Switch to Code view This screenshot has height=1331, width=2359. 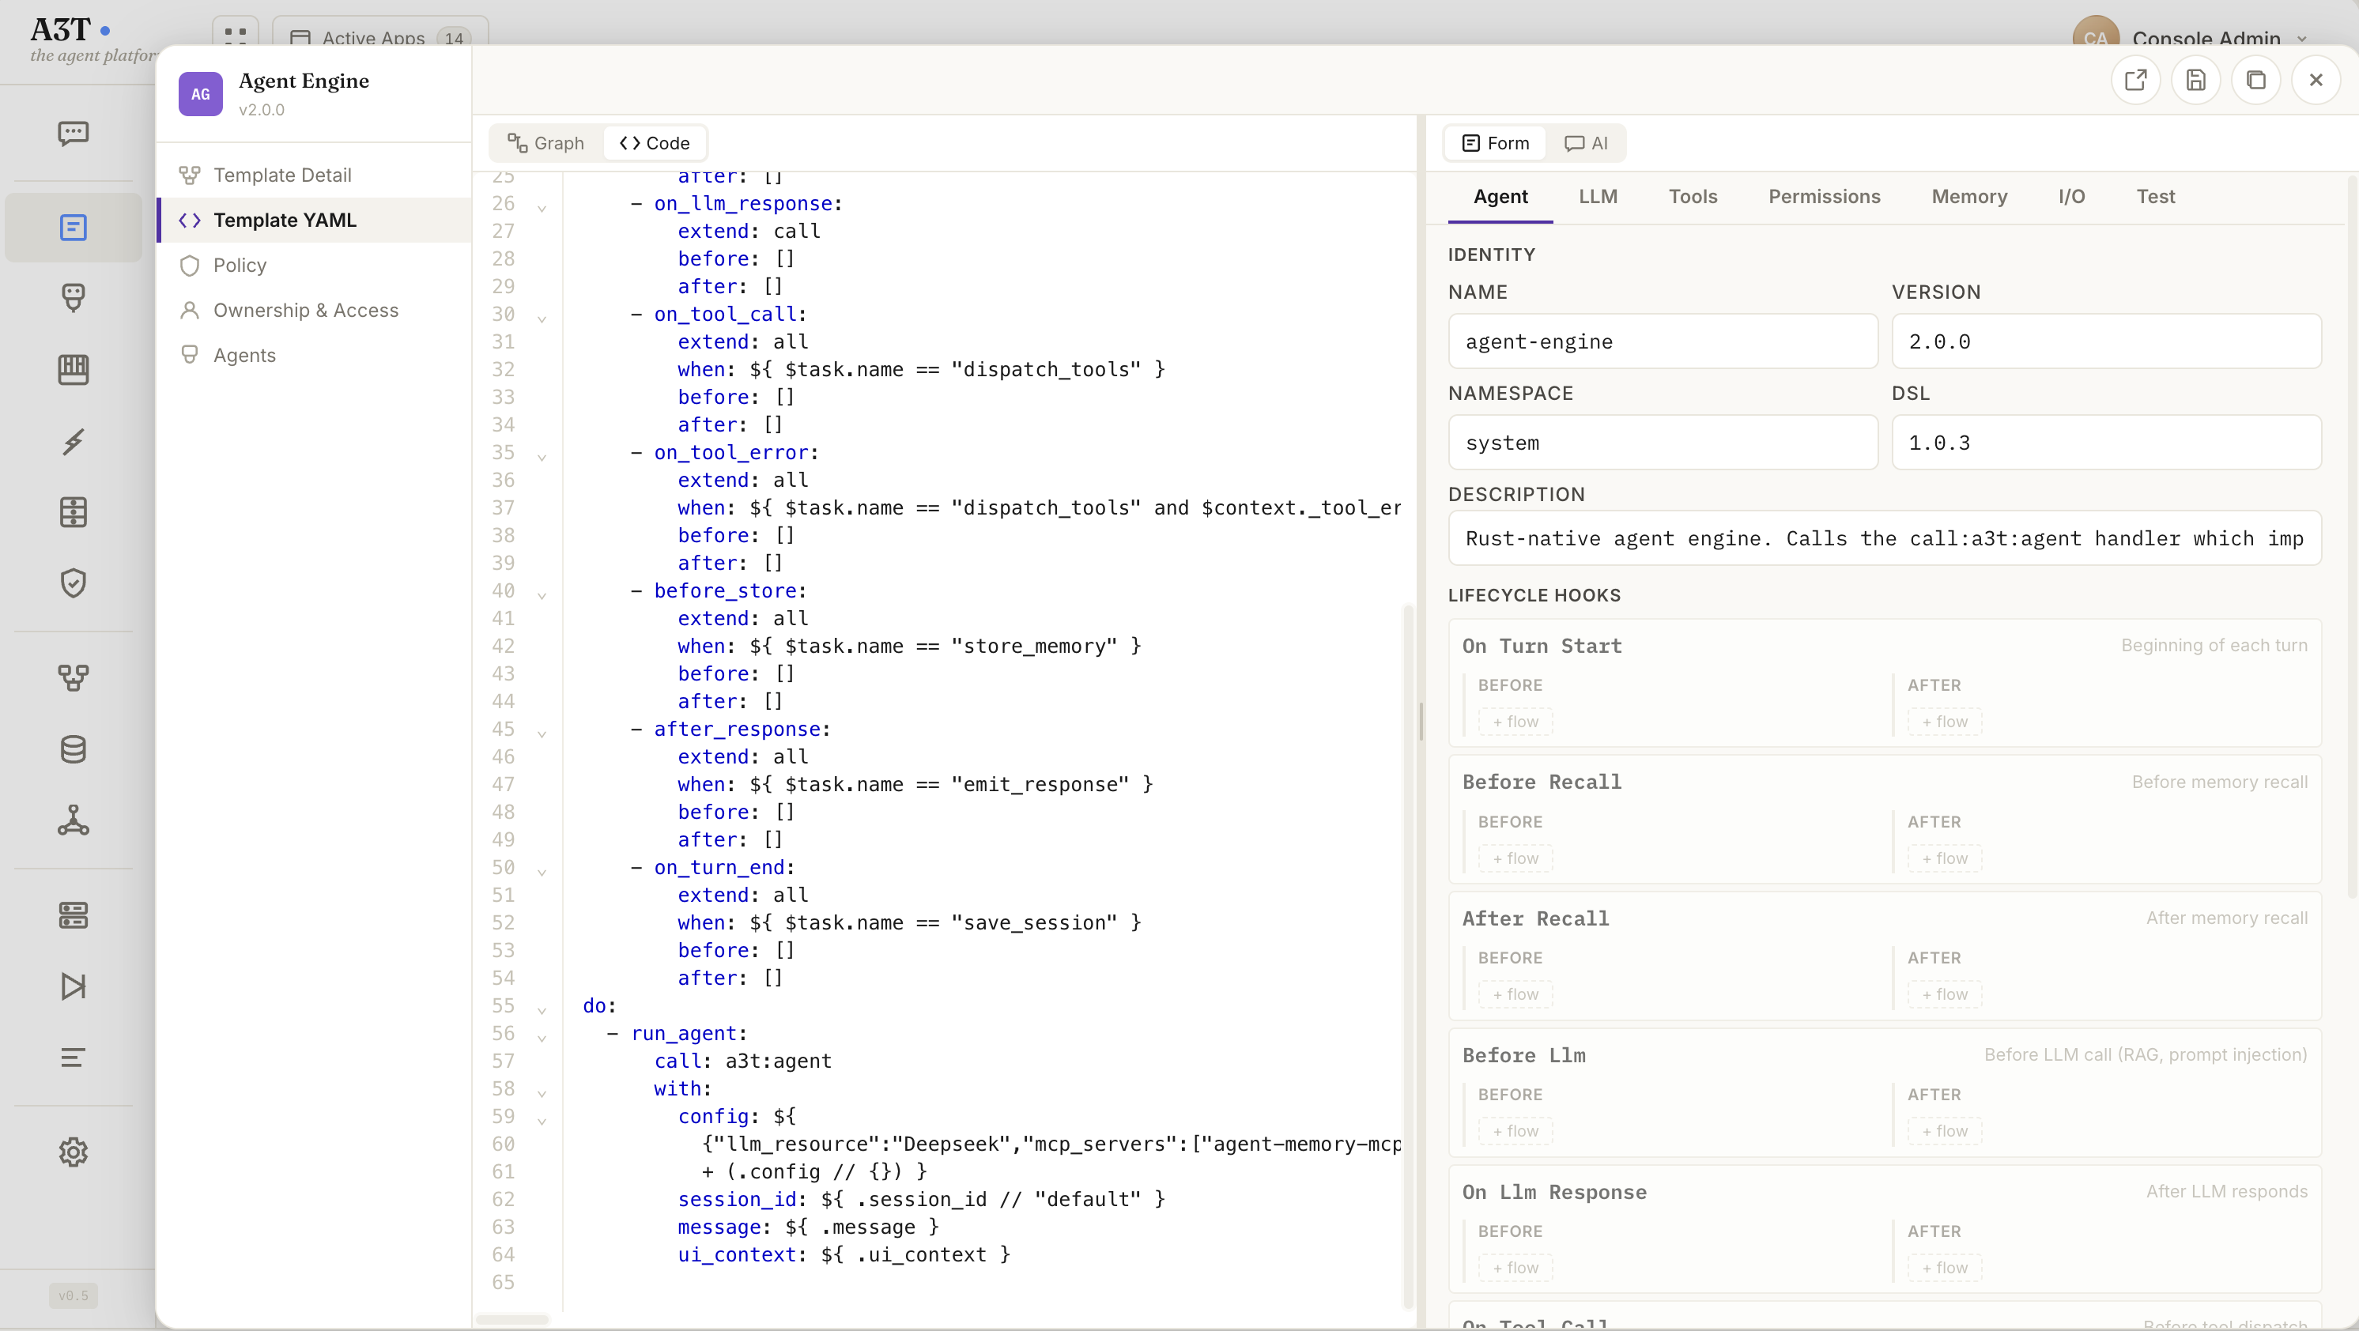point(655,143)
